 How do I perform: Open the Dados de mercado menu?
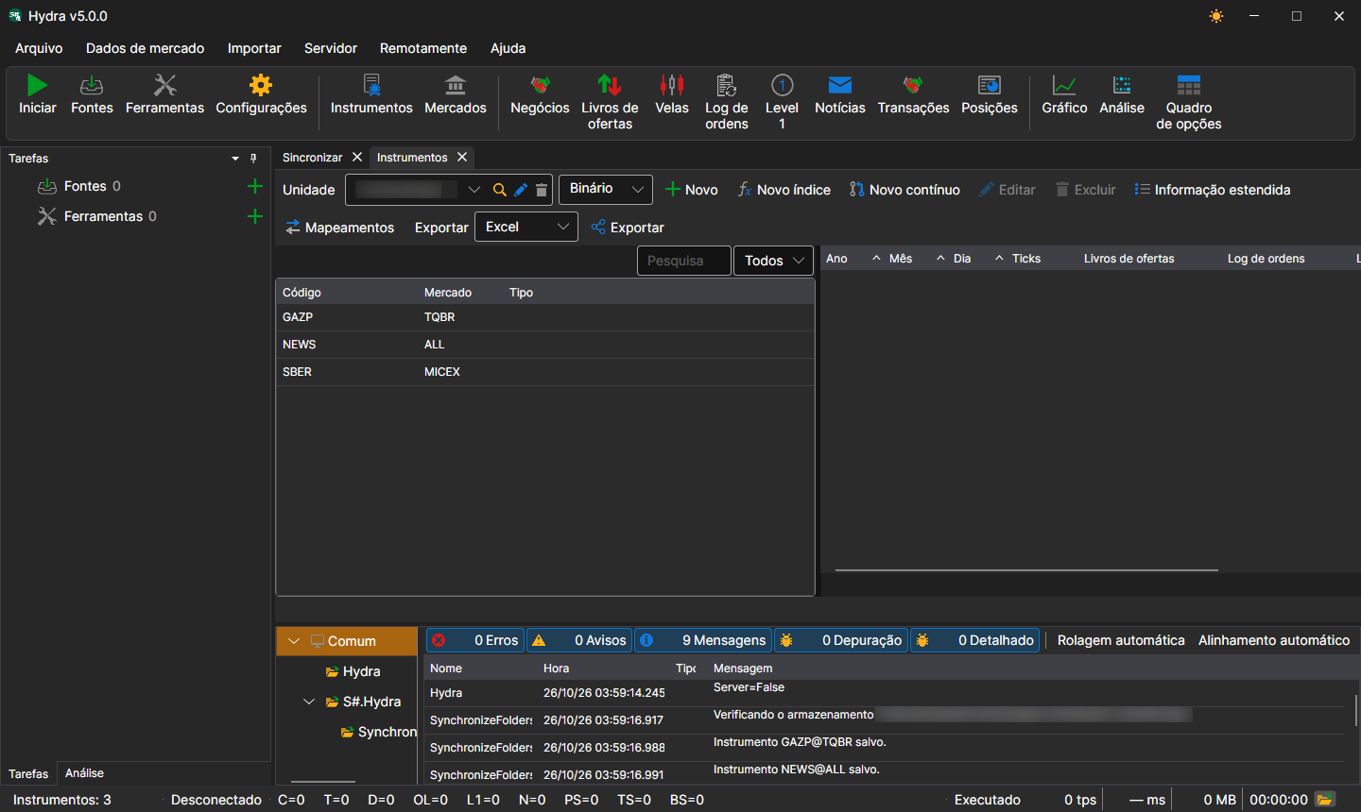point(145,48)
